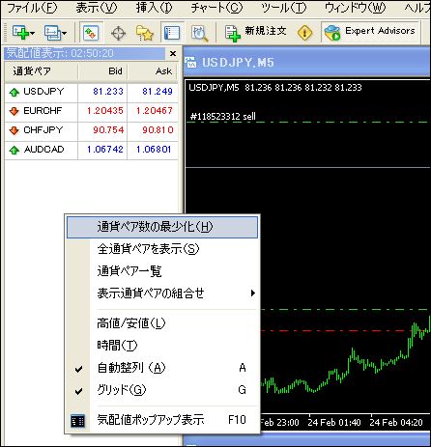The image size is (431, 447).
Task: Open the profiles dropdown arrow
Action: click(64, 33)
